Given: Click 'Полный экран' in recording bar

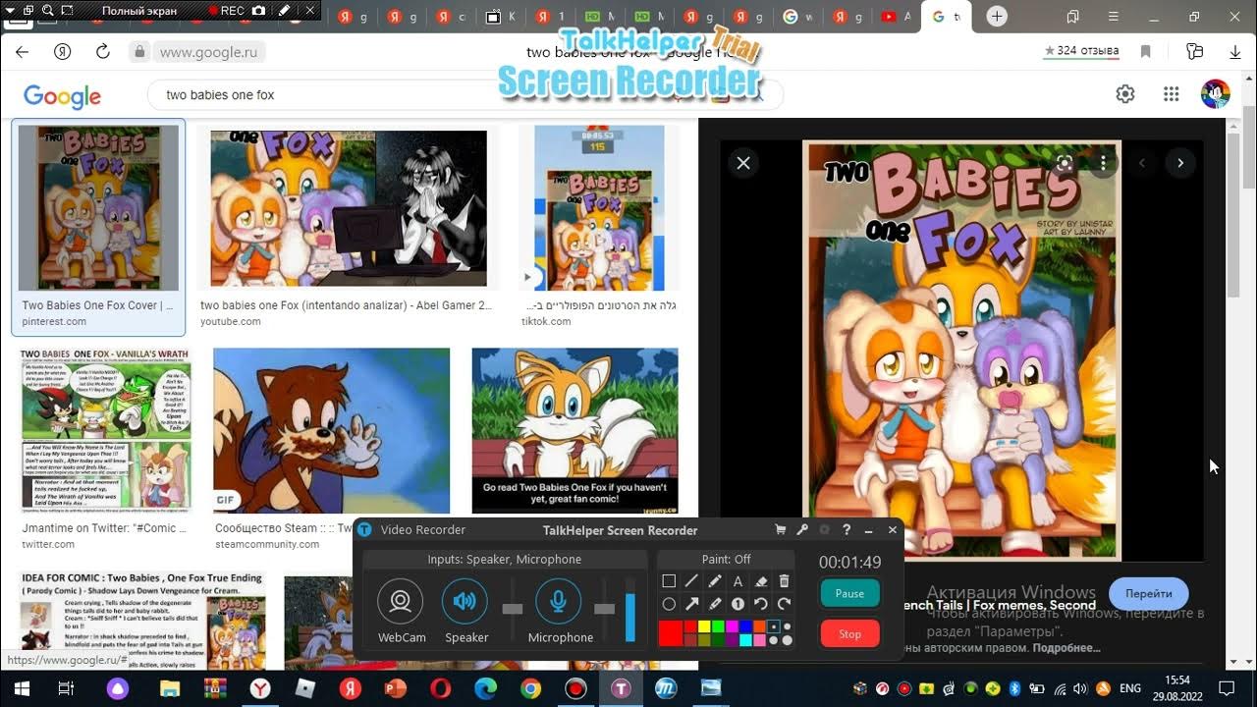Looking at the screenshot, I should (x=138, y=11).
